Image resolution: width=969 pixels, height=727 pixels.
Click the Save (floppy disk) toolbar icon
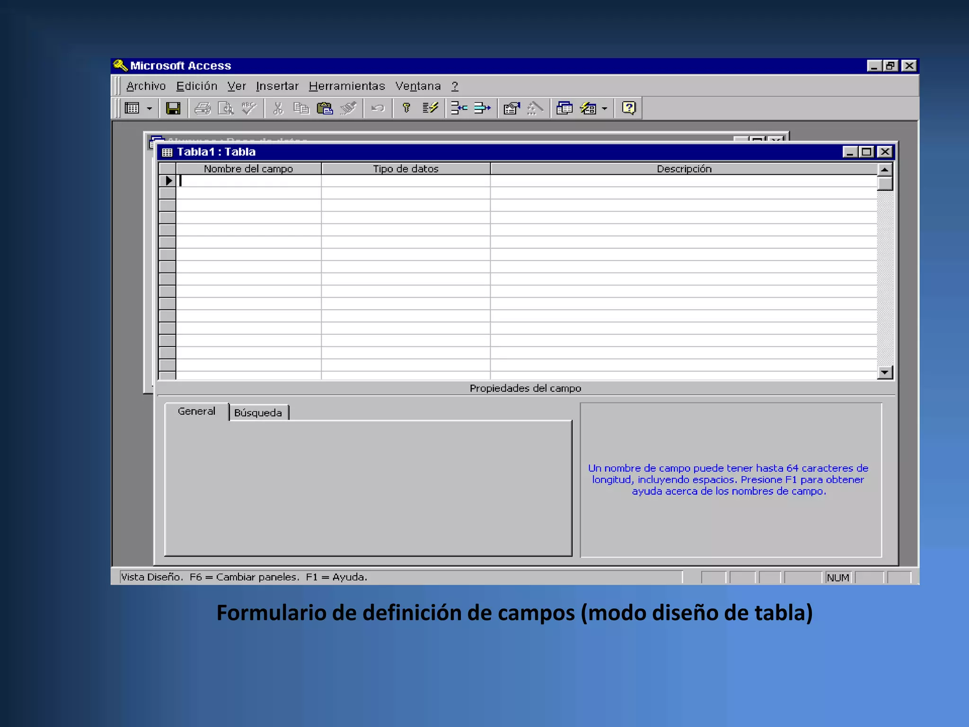pyautogui.click(x=173, y=108)
